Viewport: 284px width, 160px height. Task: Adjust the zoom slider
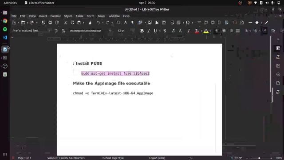[259, 158]
